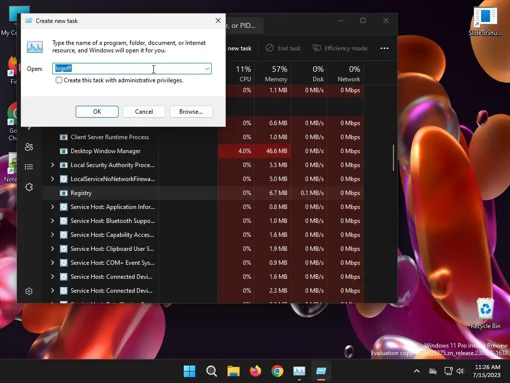Image resolution: width=510 pixels, height=383 pixels.
Task: Click the Task Manager taskbar icon
Action: pos(299,371)
